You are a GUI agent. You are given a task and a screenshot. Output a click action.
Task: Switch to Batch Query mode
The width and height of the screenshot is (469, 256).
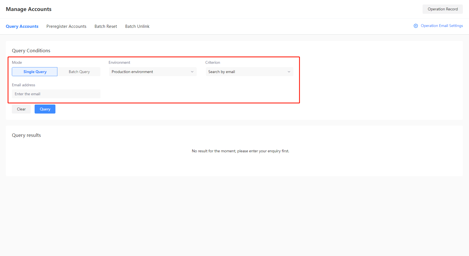pos(79,72)
